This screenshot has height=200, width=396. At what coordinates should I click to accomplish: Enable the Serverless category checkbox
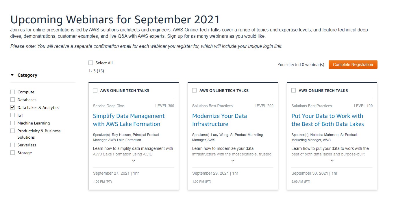coord(12,145)
